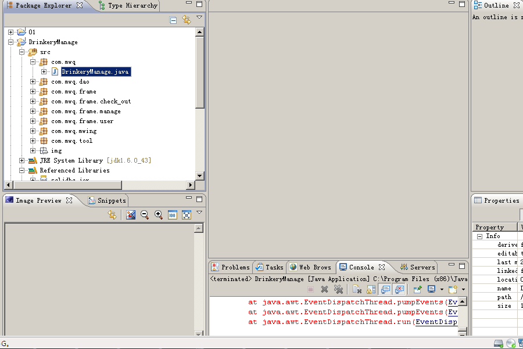
Task: Select the 01 project row
Action: [x=32, y=32]
